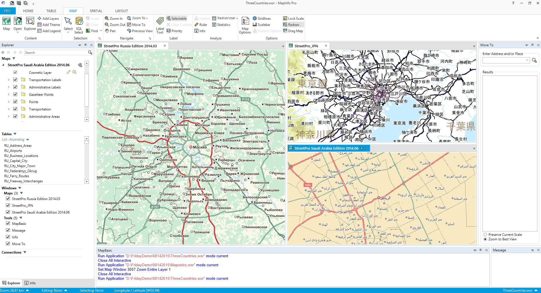Enable the Drag Map tool
541x293 pixels.
293,31
